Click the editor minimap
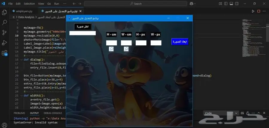The height and width of the screenshot is (128, 269). 254,38
